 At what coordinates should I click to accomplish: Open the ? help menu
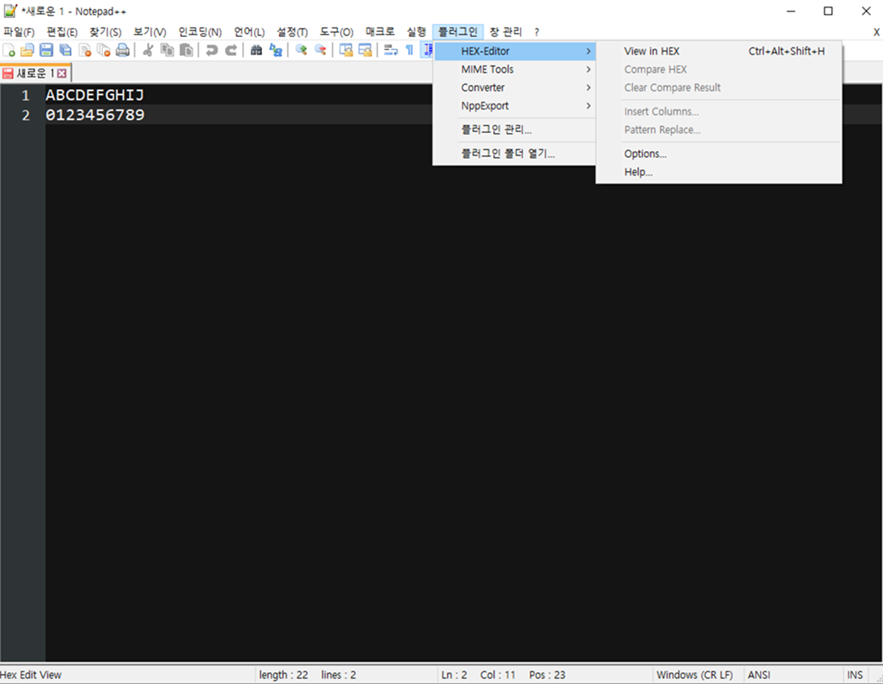point(537,32)
